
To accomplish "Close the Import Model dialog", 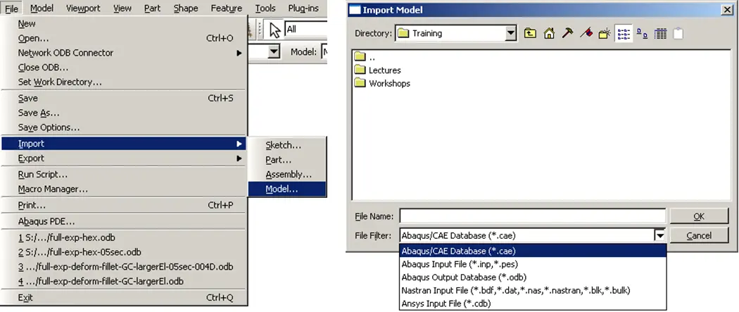I will pos(728,10).
